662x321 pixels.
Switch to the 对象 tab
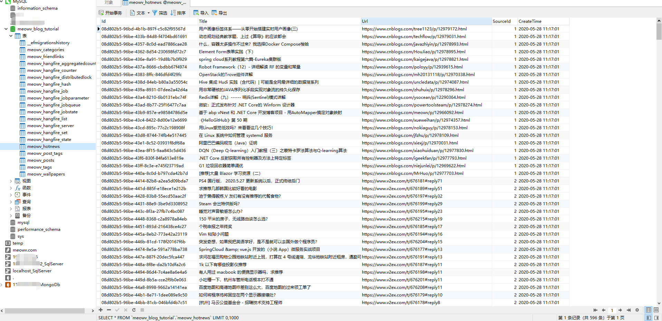(x=109, y=3)
